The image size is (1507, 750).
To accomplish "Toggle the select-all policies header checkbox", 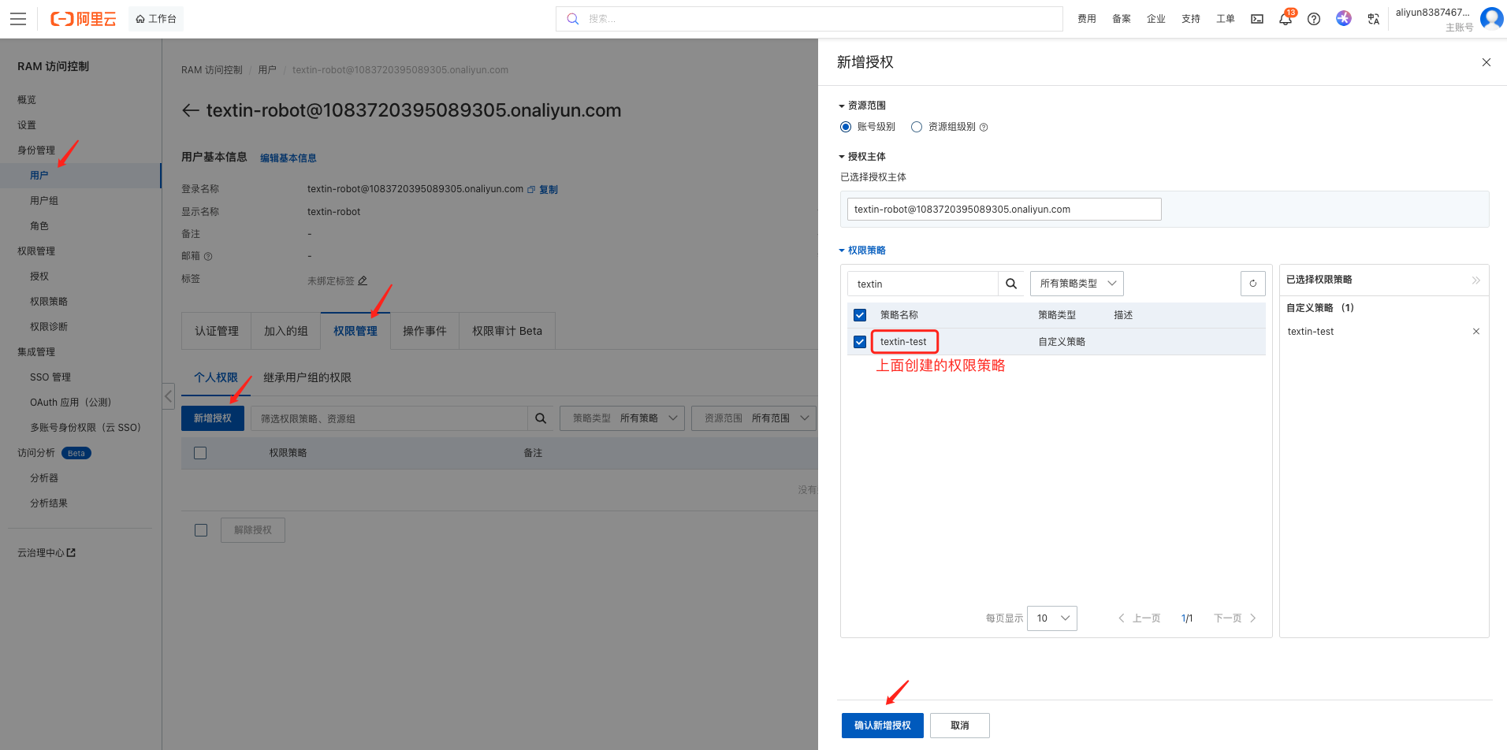I will click(860, 315).
